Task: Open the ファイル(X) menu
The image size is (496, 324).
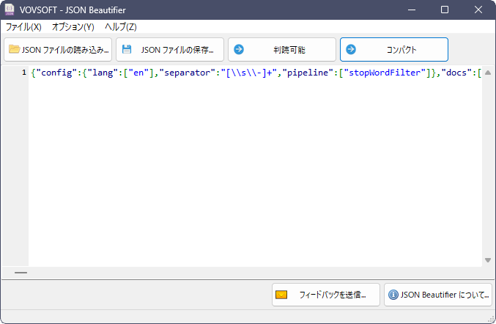Action: point(23,27)
